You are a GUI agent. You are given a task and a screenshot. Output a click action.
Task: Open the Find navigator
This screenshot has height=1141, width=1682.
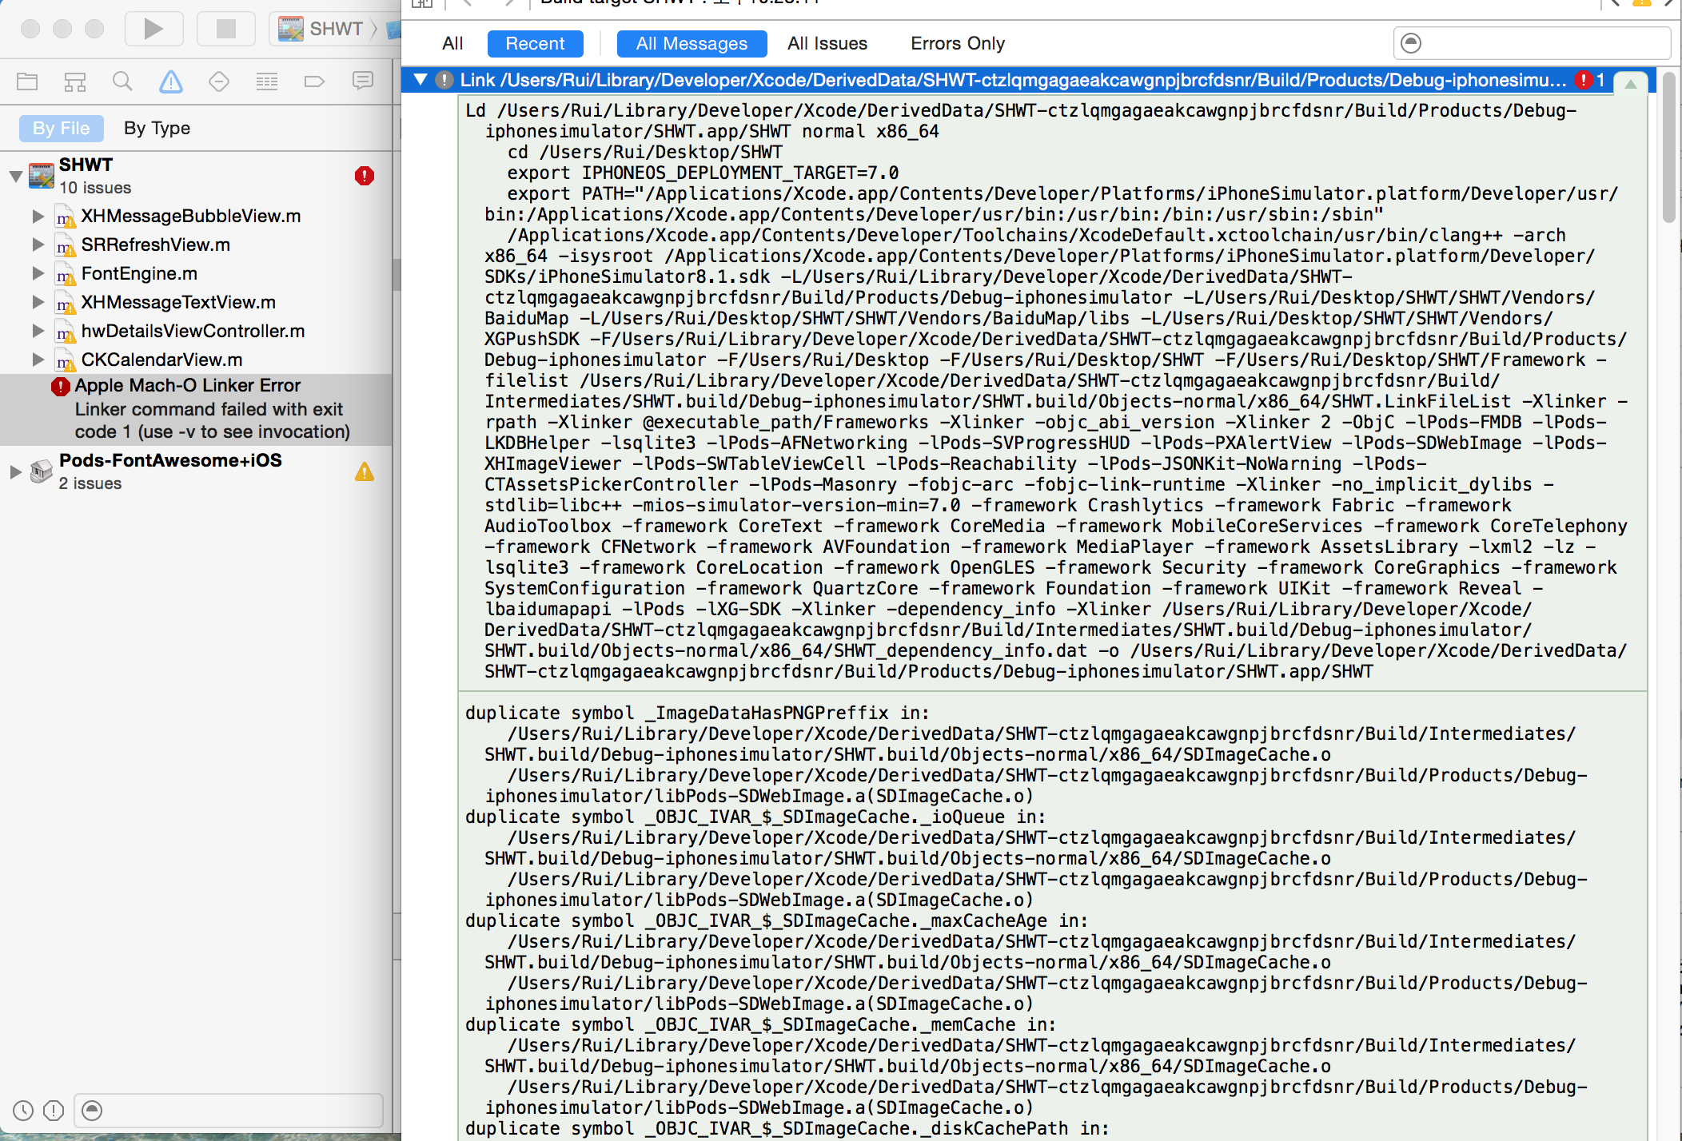tap(122, 81)
